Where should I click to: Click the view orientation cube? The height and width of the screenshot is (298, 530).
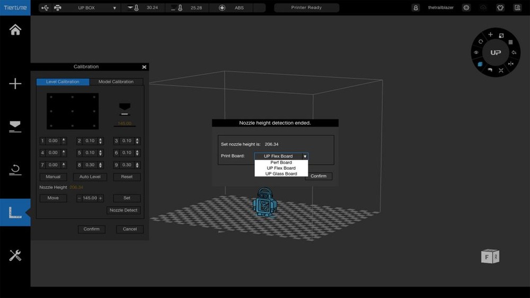[x=489, y=257]
